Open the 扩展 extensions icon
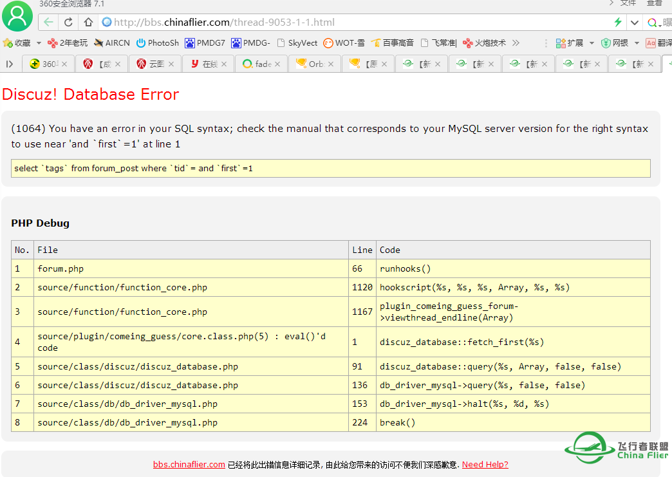672x477 pixels. pyautogui.click(x=570, y=43)
